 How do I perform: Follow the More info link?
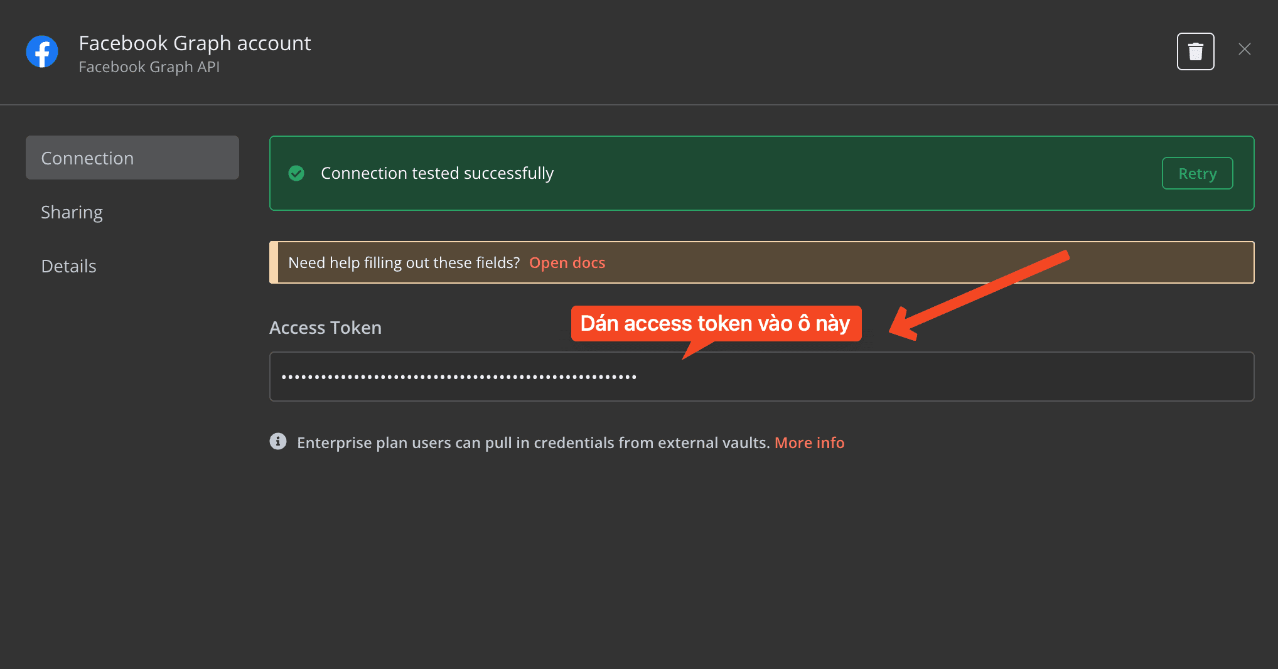809,442
